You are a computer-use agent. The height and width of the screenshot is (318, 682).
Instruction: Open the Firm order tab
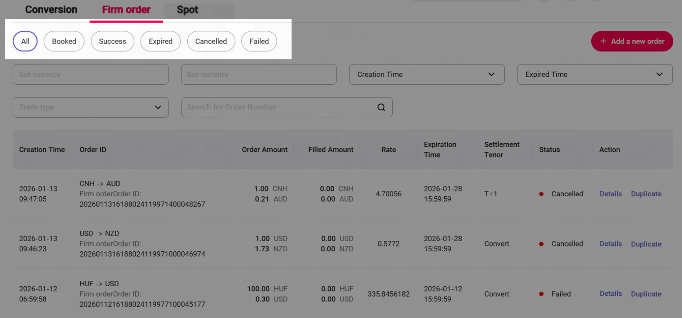point(126,10)
